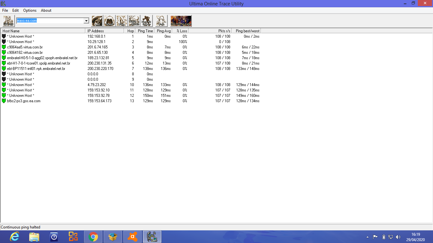The image size is (433, 243).
Task: Open the About menu
Action: 46,10
